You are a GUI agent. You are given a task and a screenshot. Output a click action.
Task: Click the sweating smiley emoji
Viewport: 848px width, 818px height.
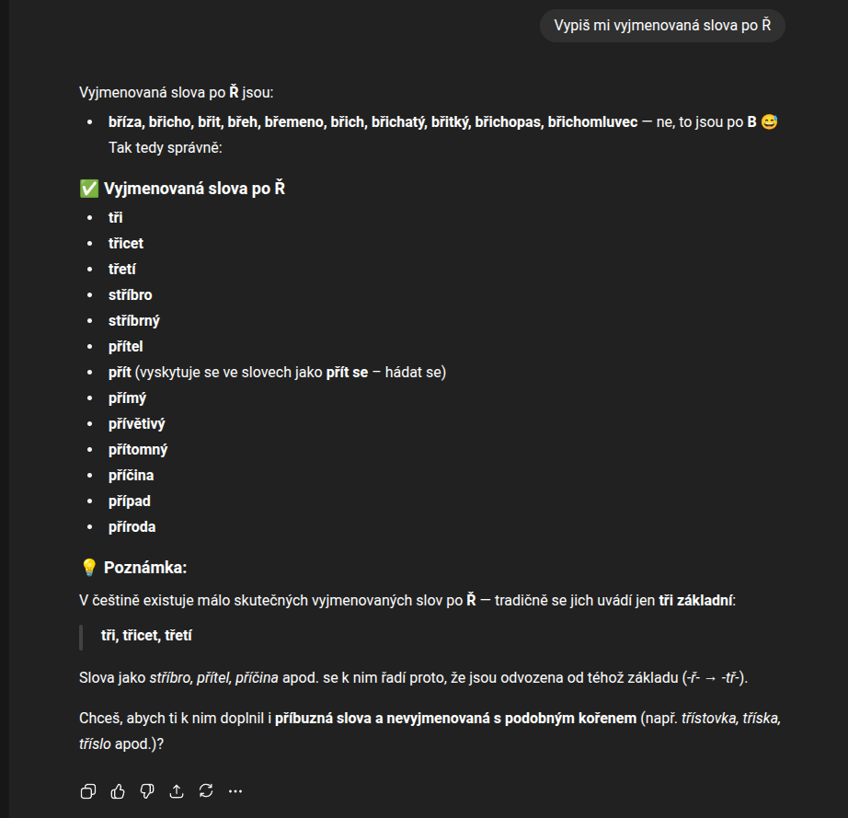click(x=769, y=122)
